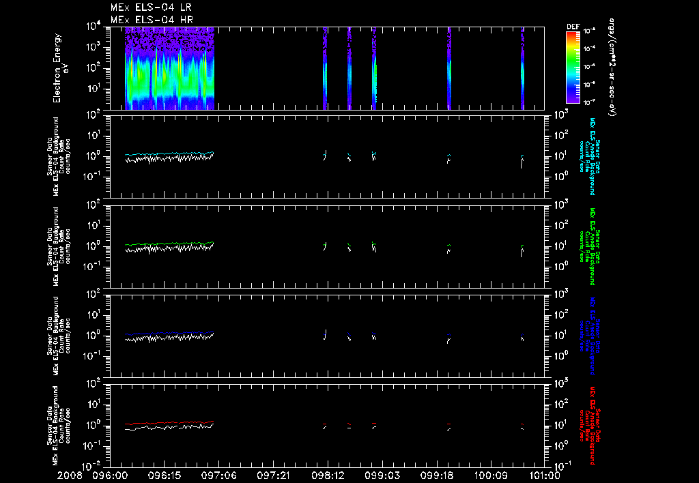Click the '101:00' time axis label
Viewport: 699px width, 483px height.
[x=544, y=476]
